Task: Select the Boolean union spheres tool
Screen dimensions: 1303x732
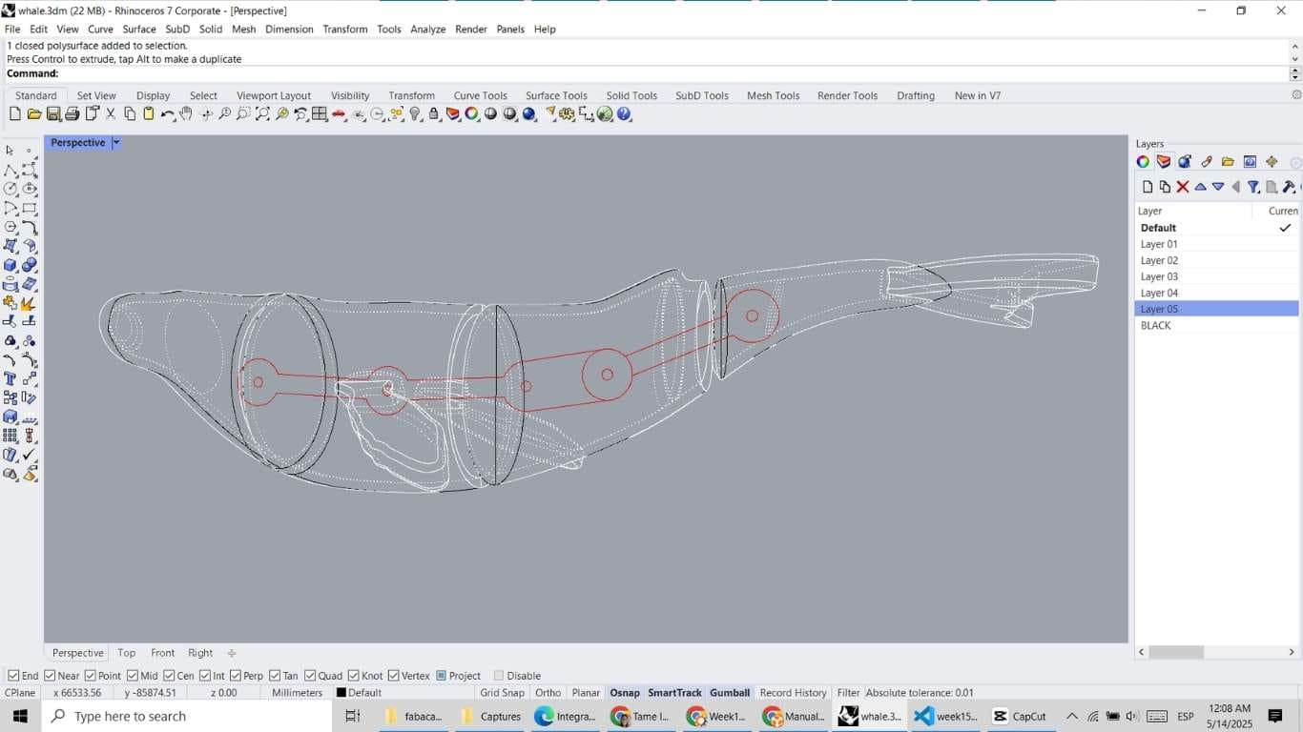Action: [30, 265]
